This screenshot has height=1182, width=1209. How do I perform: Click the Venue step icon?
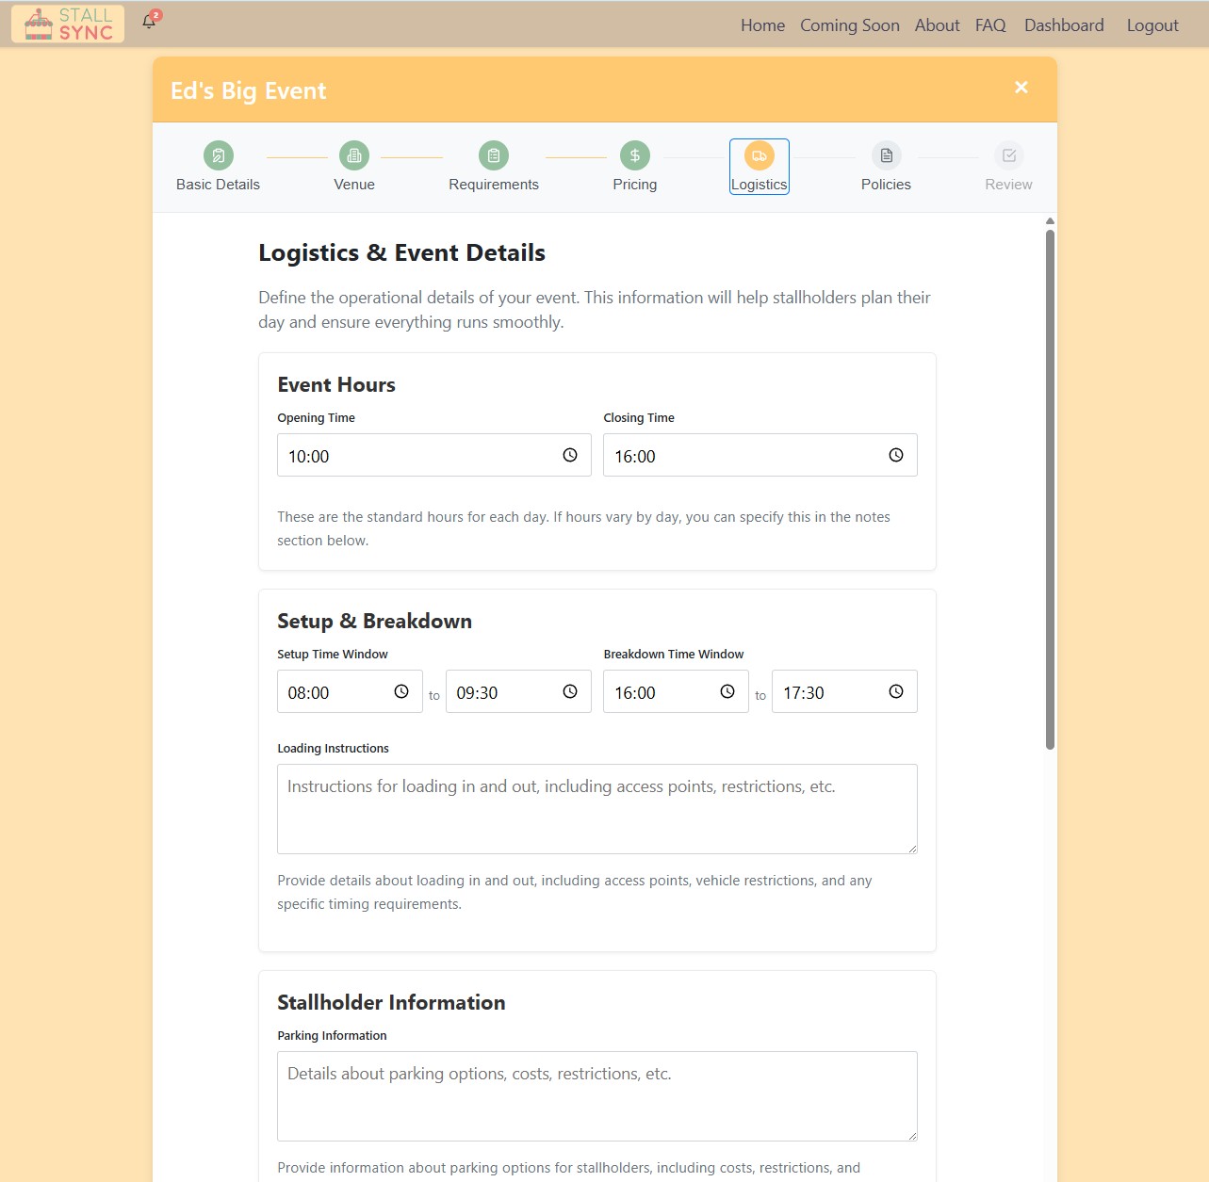point(354,155)
